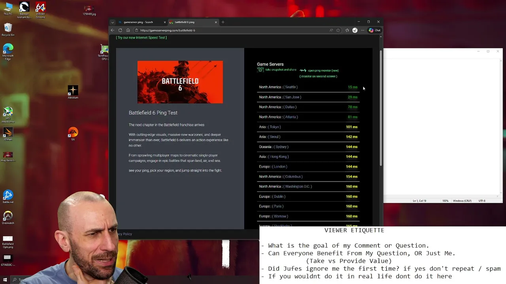Open the browser settings and more menu
The height and width of the screenshot is (284, 506).
pos(363,30)
